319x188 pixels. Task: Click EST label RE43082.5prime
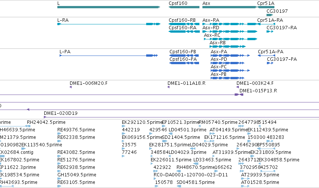click(x=76, y=152)
